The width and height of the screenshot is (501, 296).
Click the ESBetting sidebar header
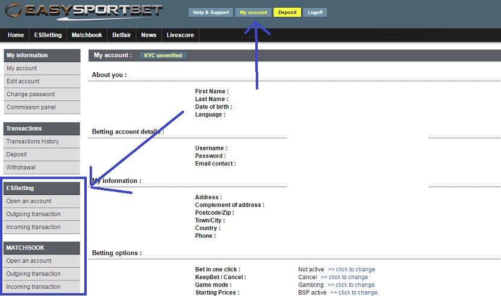pos(42,188)
